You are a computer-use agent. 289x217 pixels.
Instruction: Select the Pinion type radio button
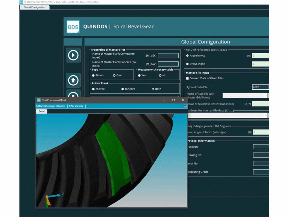93,76
